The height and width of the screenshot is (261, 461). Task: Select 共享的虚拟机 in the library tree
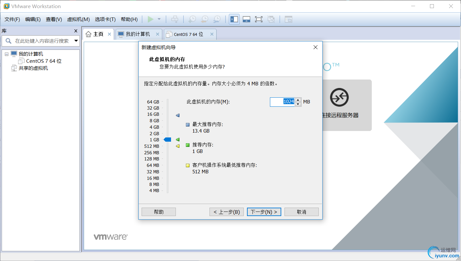click(33, 68)
